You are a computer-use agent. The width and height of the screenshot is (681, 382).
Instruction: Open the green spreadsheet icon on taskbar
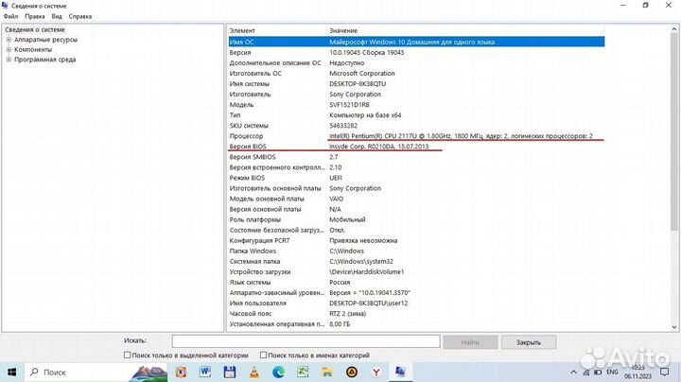click(303, 372)
